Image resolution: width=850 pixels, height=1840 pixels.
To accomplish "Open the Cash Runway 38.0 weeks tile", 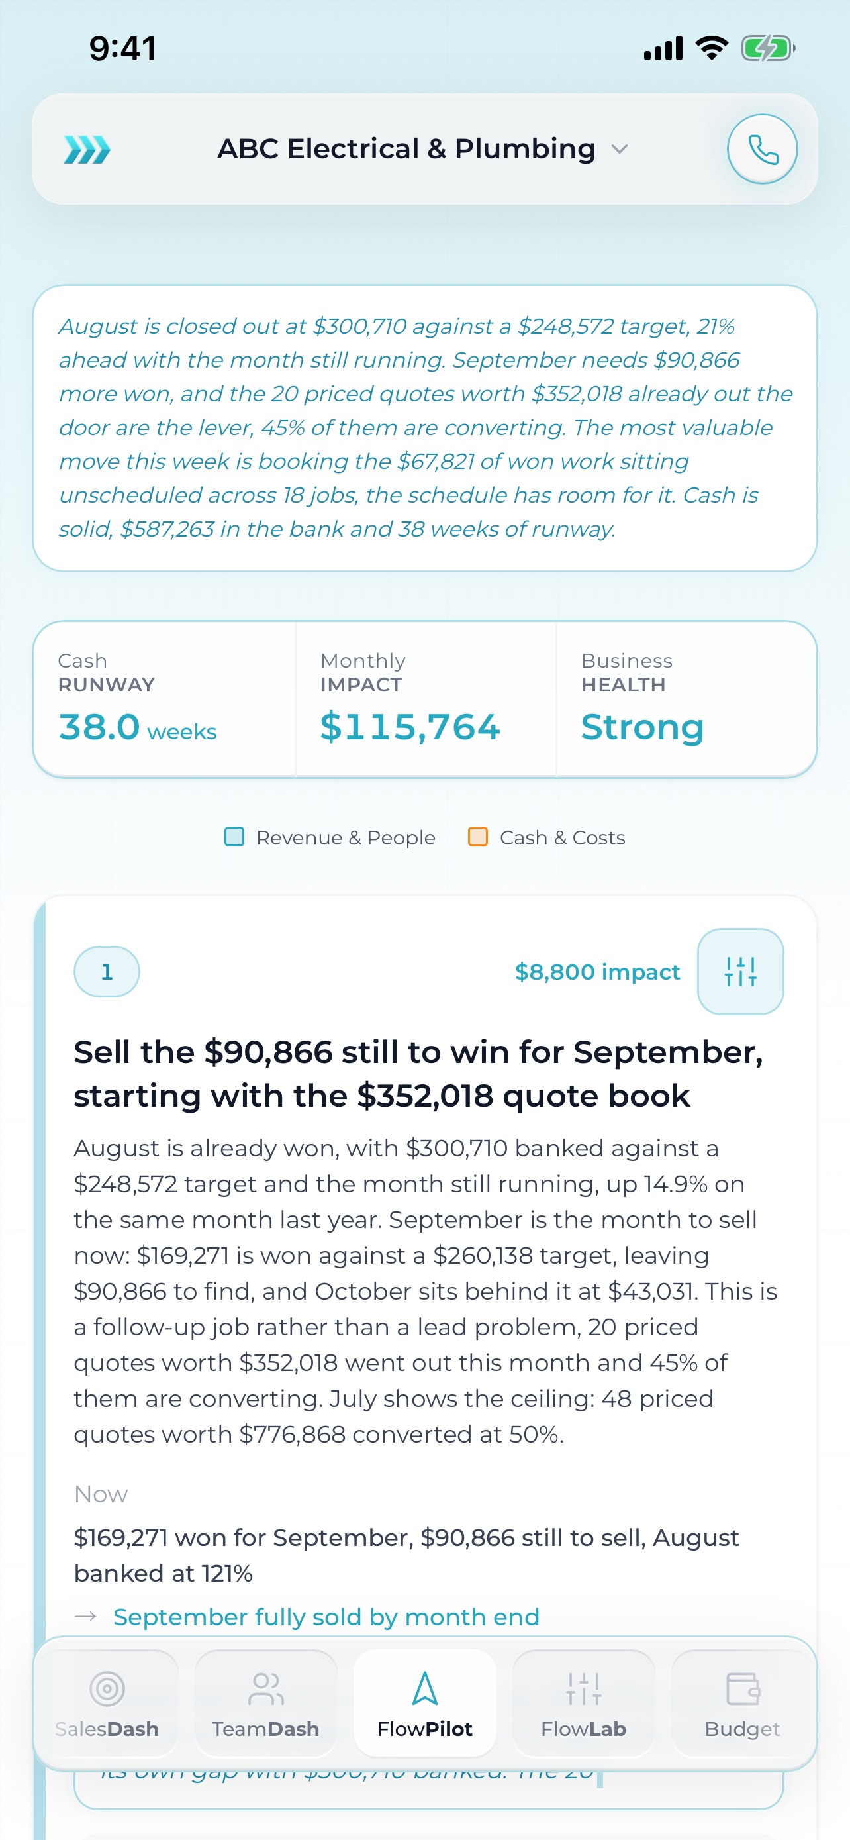I will (x=165, y=699).
